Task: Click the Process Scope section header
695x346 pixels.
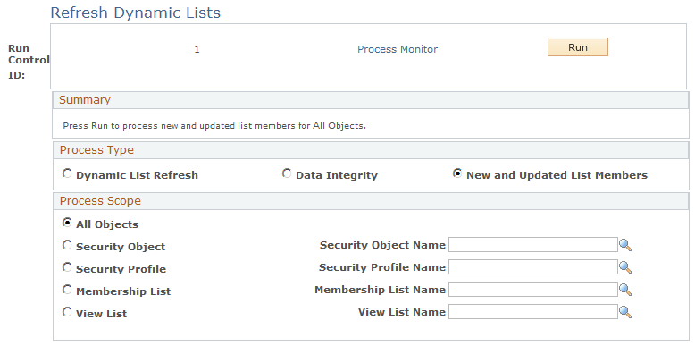Action: [371, 201]
